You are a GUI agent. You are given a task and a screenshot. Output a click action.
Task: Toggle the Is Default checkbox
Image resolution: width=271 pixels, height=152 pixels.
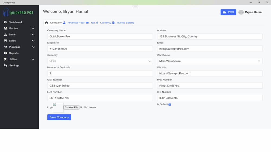170,105
